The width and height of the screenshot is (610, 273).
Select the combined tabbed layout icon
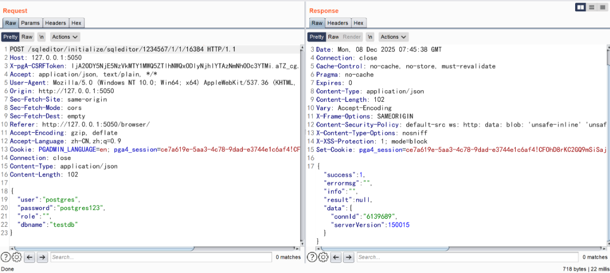pyautogui.click(x=602, y=7)
